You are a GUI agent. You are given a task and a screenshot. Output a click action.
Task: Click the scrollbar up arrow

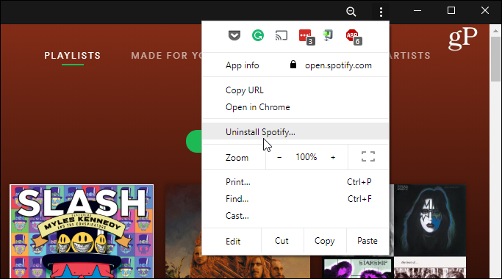pos(495,31)
